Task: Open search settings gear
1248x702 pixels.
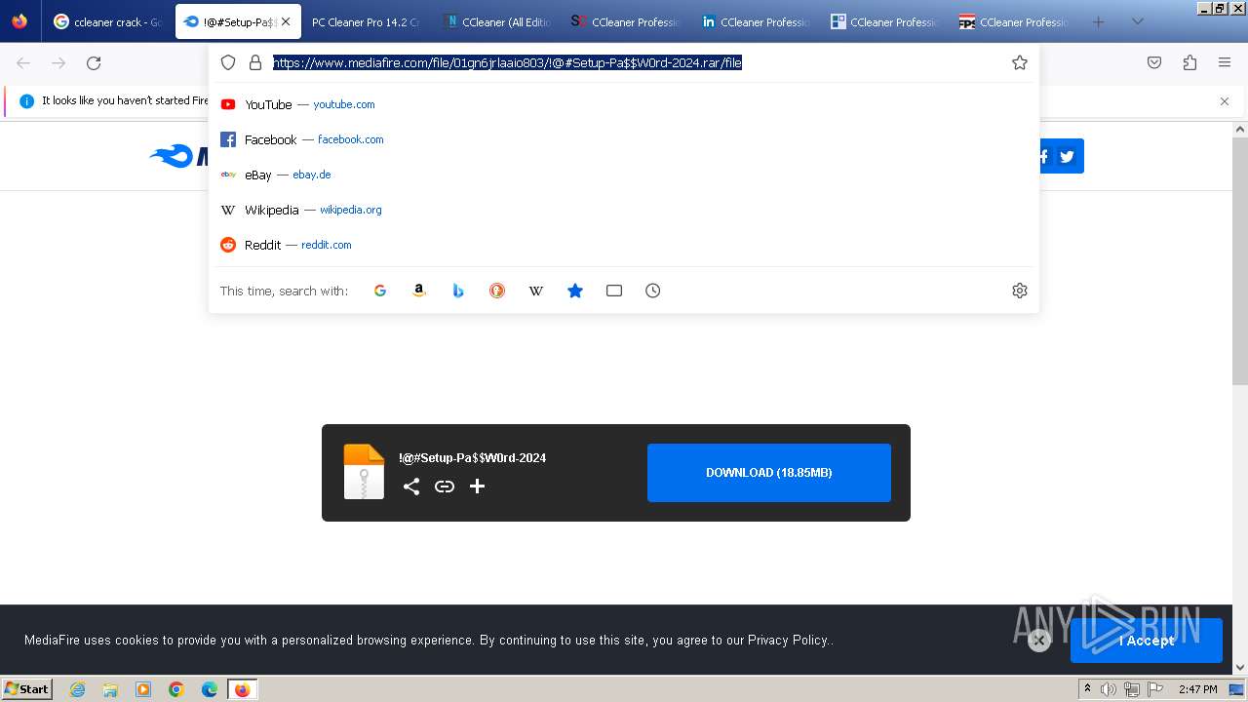Action: pos(1020,291)
